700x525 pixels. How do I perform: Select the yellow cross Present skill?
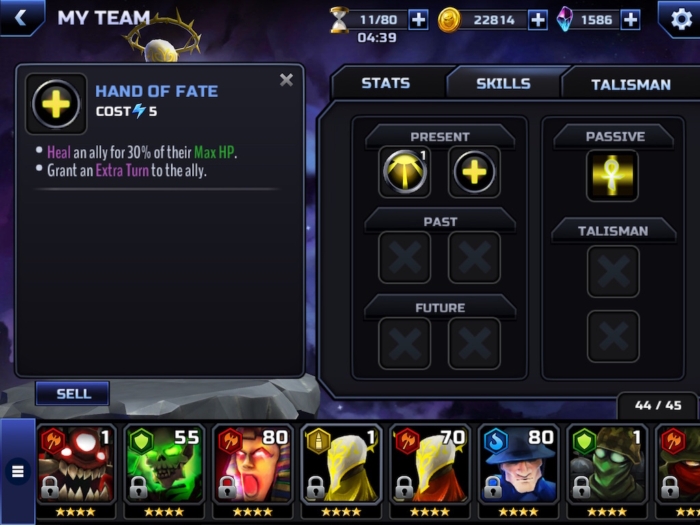pyautogui.click(x=474, y=172)
